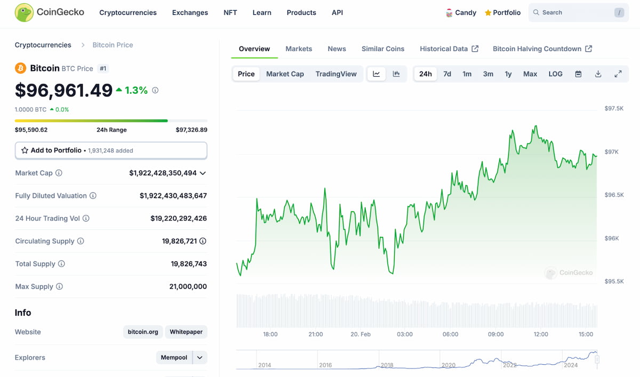Open the Candy rewards icon

449,13
